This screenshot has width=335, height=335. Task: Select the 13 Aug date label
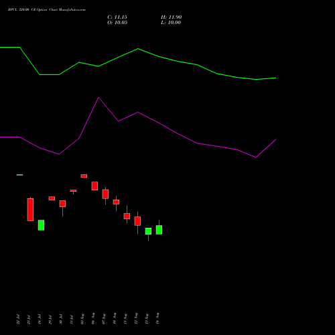pyautogui.click(x=147, y=319)
